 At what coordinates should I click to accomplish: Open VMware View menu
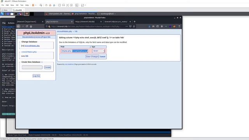[x=12, y=5]
